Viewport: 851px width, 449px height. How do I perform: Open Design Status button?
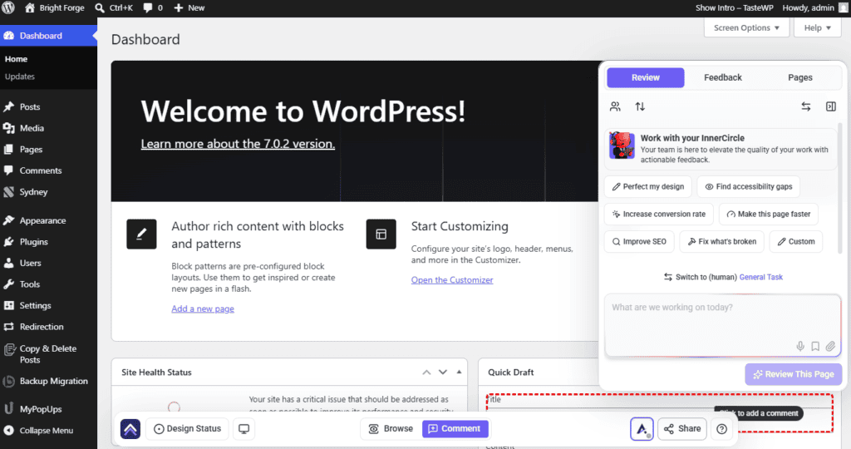click(x=187, y=429)
